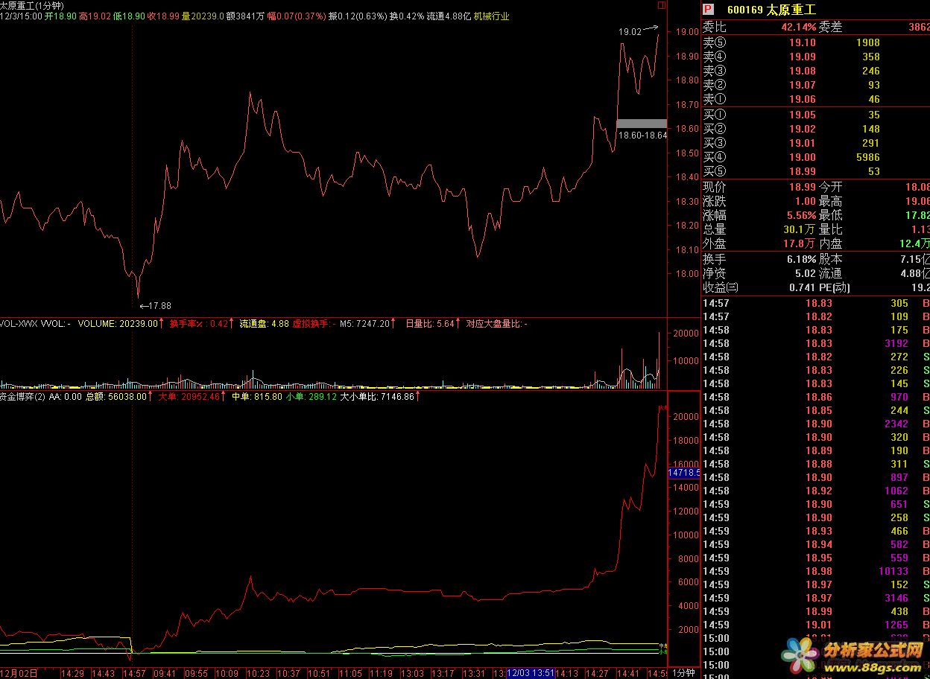Click the 外盘 17.8万 value
Viewport: 930px width, 679px height.
pyautogui.click(x=800, y=243)
